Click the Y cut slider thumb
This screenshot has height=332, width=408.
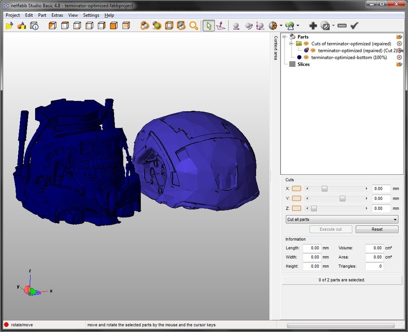(x=342, y=198)
